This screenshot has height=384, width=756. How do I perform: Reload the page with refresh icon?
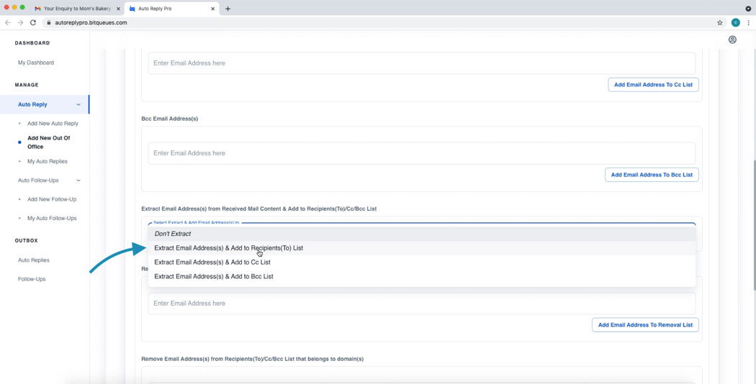tap(33, 22)
